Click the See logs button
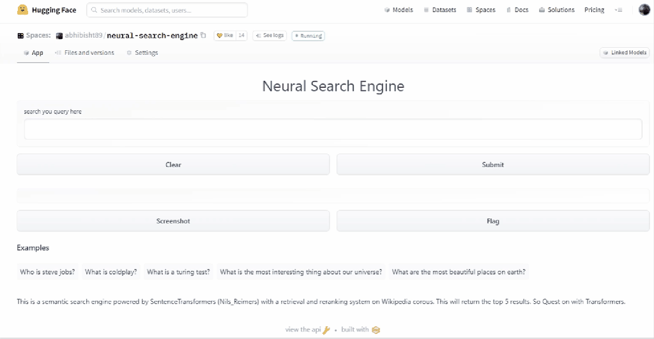The height and width of the screenshot is (339, 654). point(269,36)
